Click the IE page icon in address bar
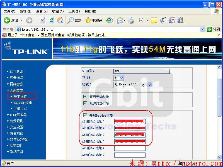 [19, 30]
